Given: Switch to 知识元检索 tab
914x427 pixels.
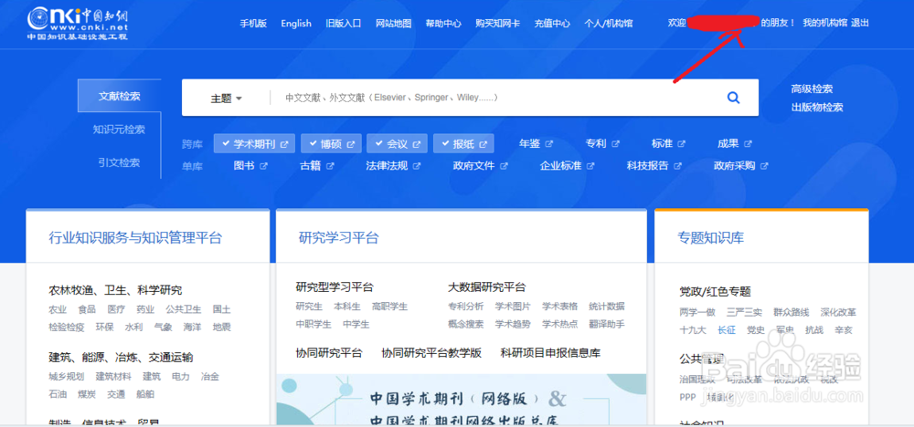Looking at the screenshot, I should 120,130.
